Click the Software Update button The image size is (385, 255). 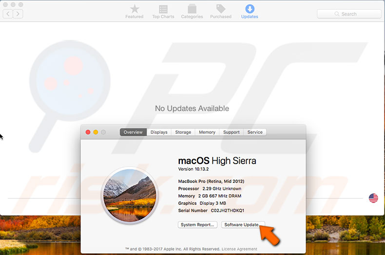click(243, 225)
